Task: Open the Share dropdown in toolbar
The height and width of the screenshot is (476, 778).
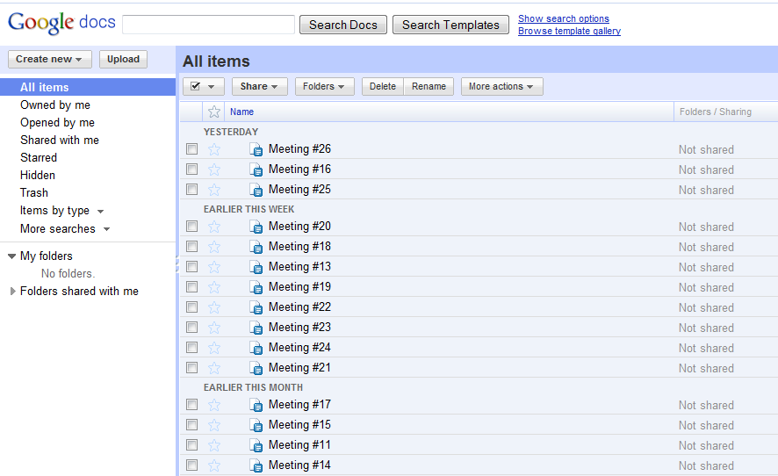Action: pyautogui.click(x=259, y=86)
